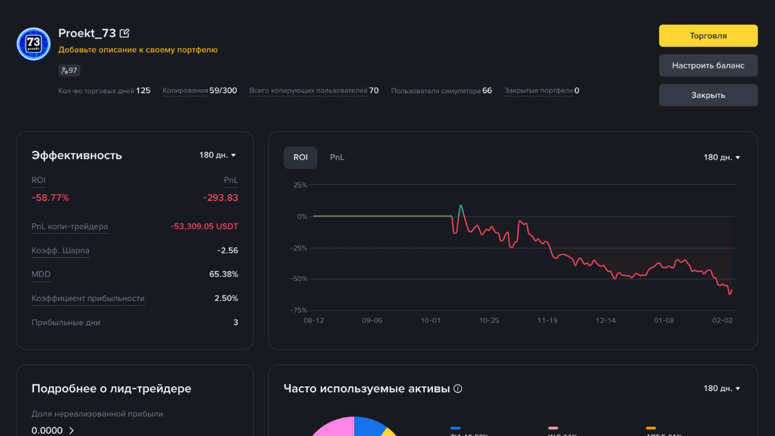Viewport: 775px width, 436px height.
Task: Open the 180 дн. dropdown in Эффективность
Action: (218, 155)
